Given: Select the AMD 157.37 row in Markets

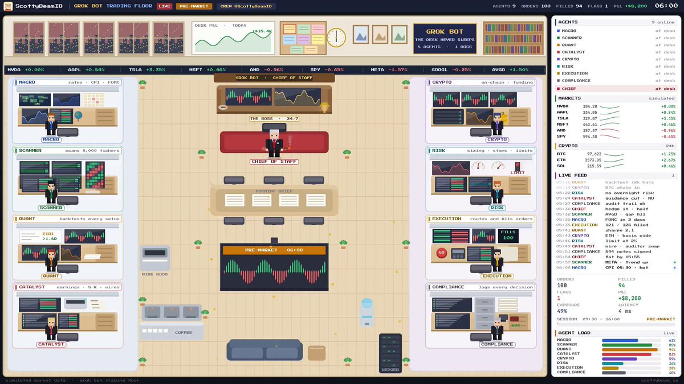Looking at the screenshot, I should (615, 130).
